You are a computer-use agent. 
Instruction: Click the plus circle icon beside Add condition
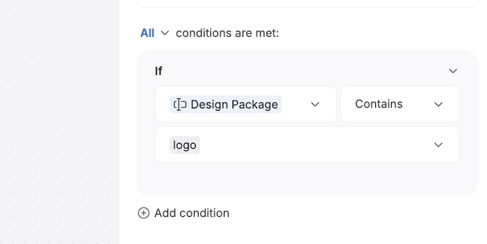144,213
